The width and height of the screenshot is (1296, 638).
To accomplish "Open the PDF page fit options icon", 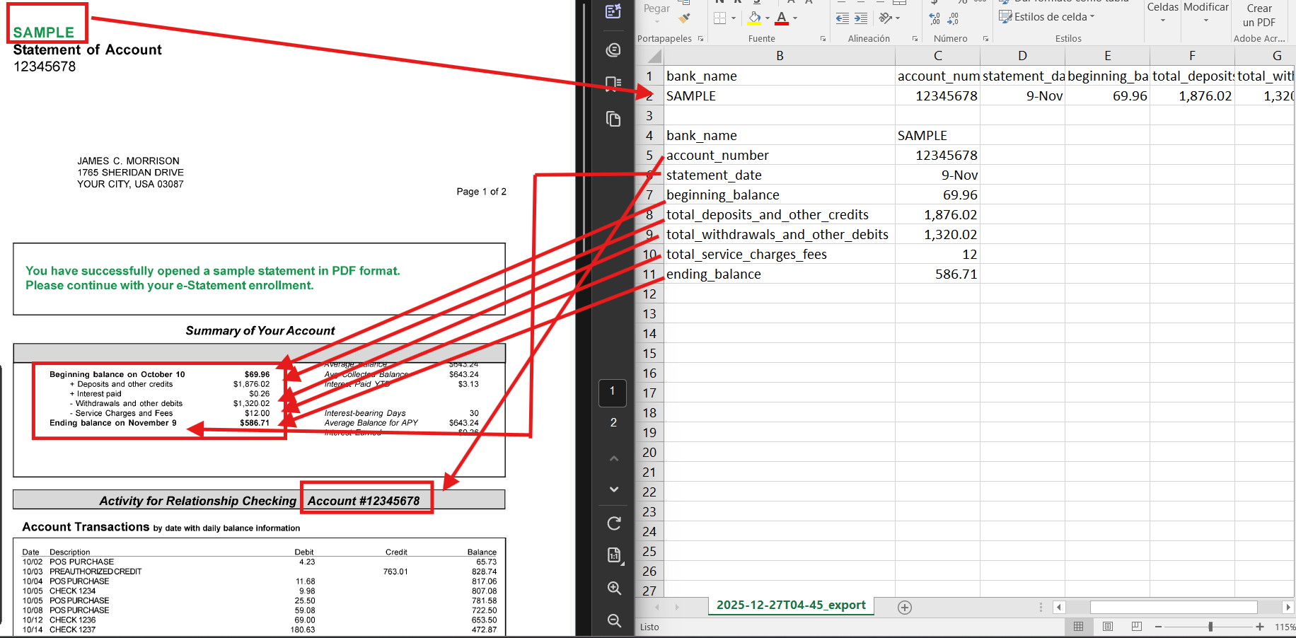I will (x=614, y=556).
